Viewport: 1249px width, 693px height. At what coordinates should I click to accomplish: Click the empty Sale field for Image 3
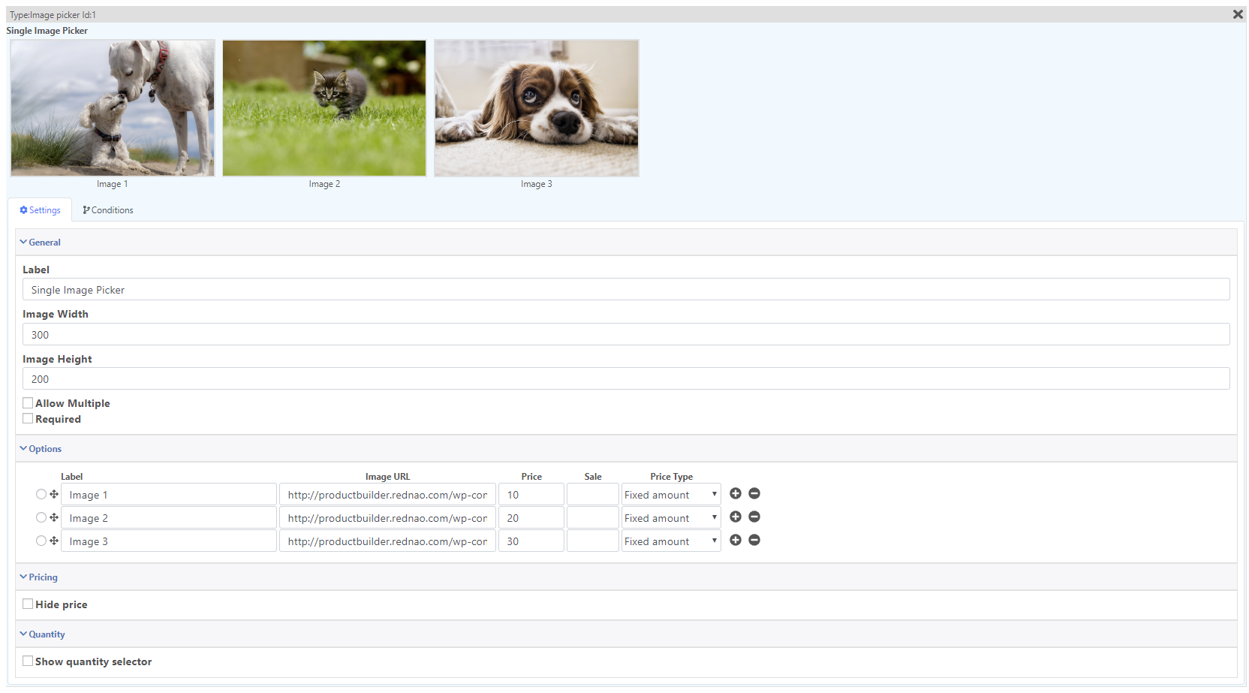(x=593, y=541)
